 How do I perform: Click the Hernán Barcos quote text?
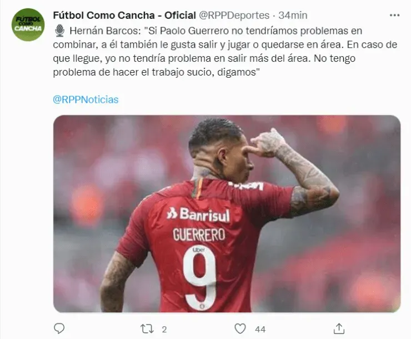225,51
